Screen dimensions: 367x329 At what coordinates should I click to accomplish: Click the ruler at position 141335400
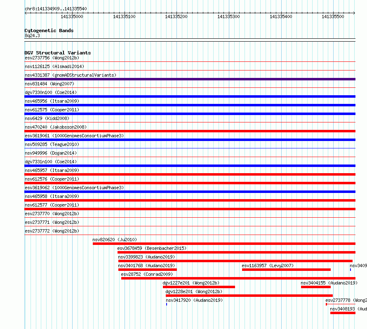pos(281,16)
